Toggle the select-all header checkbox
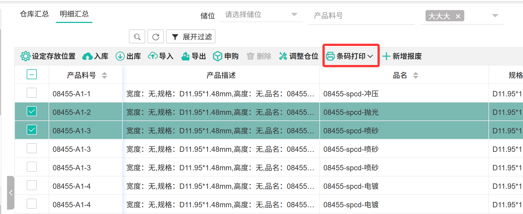Screen dimensions: 523x214 tap(32, 75)
